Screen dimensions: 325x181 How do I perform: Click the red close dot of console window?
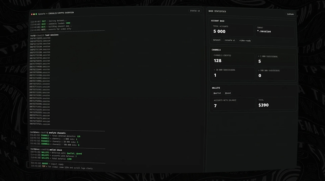coord(32,14)
